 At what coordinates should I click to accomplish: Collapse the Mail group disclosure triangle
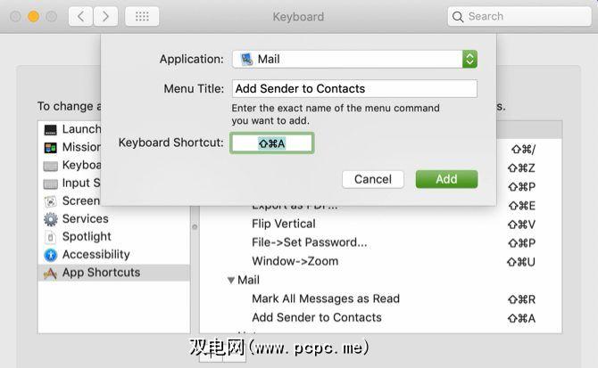(x=231, y=281)
